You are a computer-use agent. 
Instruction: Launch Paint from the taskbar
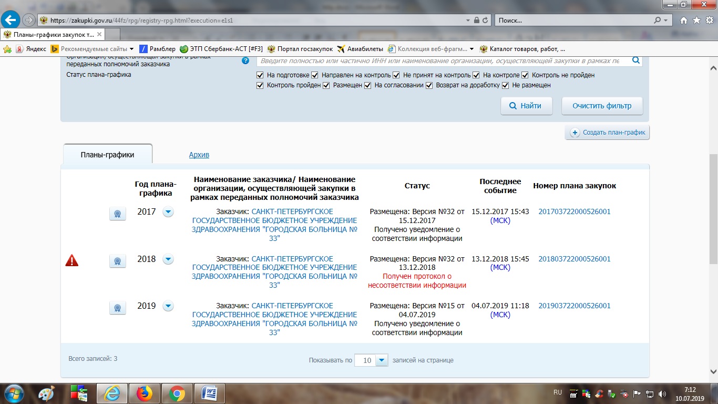pos(47,393)
